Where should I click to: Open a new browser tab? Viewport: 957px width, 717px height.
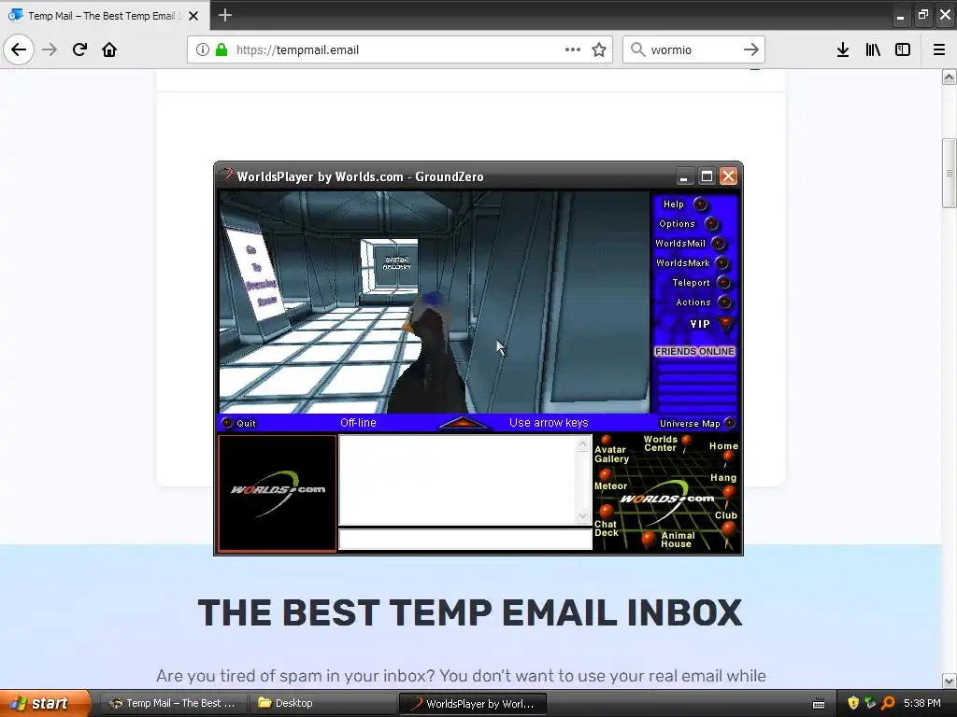[x=225, y=15]
